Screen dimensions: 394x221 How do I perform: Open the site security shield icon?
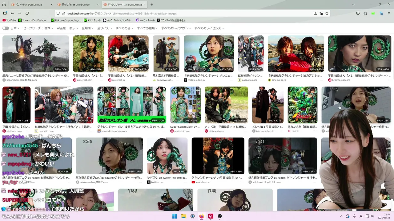point(58,13)
